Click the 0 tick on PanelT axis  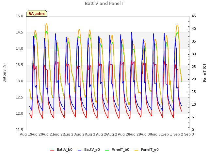click(193, 130)
